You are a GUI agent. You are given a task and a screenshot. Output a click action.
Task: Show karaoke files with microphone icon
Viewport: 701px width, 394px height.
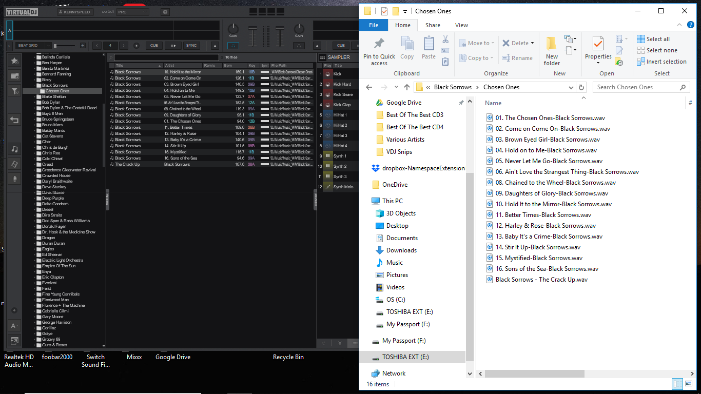coord(15,179)
